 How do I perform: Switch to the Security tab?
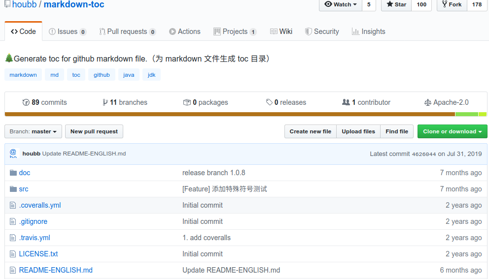(322, 31)
